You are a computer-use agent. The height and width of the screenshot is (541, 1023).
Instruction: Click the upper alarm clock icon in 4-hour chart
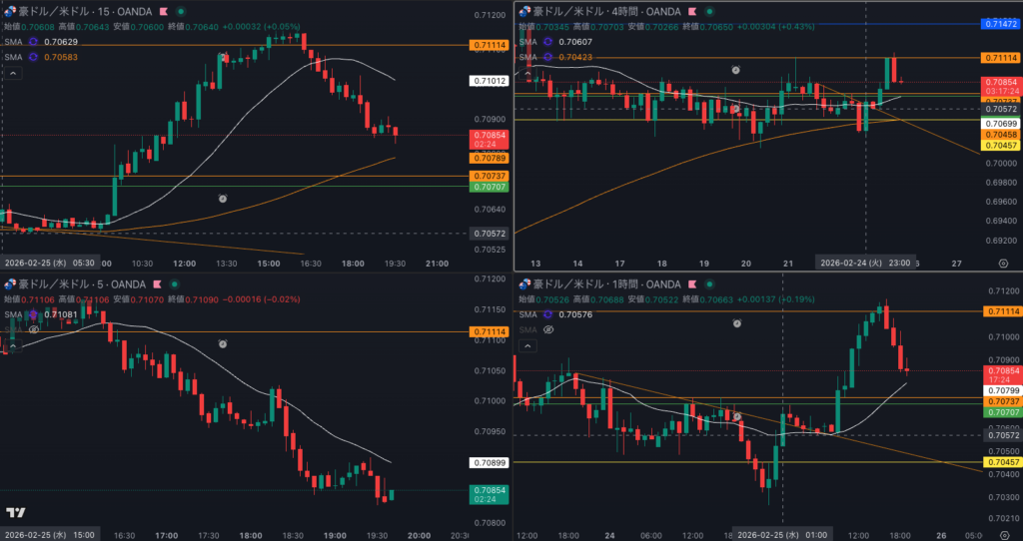coord(736,70)
